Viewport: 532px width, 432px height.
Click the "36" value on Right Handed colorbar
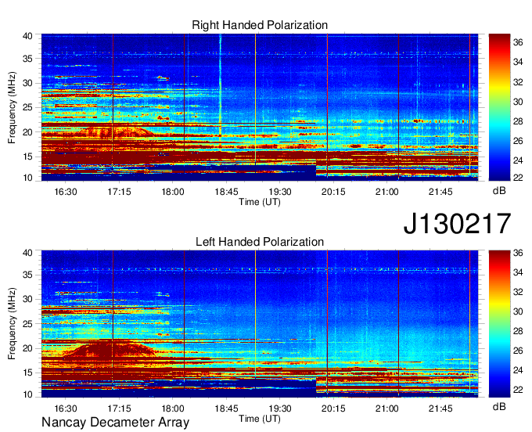(518, 42)
